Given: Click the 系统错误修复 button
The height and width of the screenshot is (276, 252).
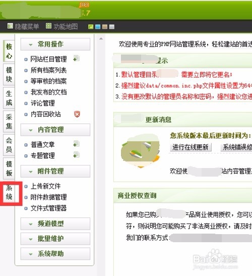Looking at the screenshot, I should point(236,147).
